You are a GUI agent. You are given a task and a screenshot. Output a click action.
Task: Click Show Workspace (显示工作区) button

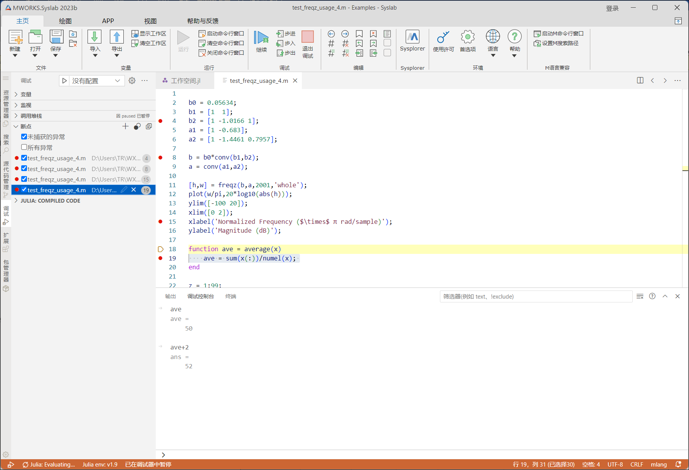[149, 34]
